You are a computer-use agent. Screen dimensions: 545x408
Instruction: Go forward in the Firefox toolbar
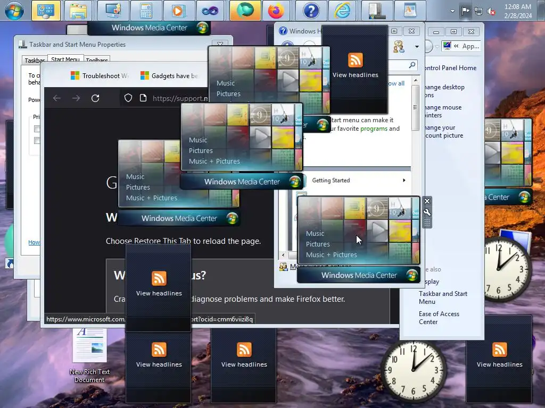76,98
